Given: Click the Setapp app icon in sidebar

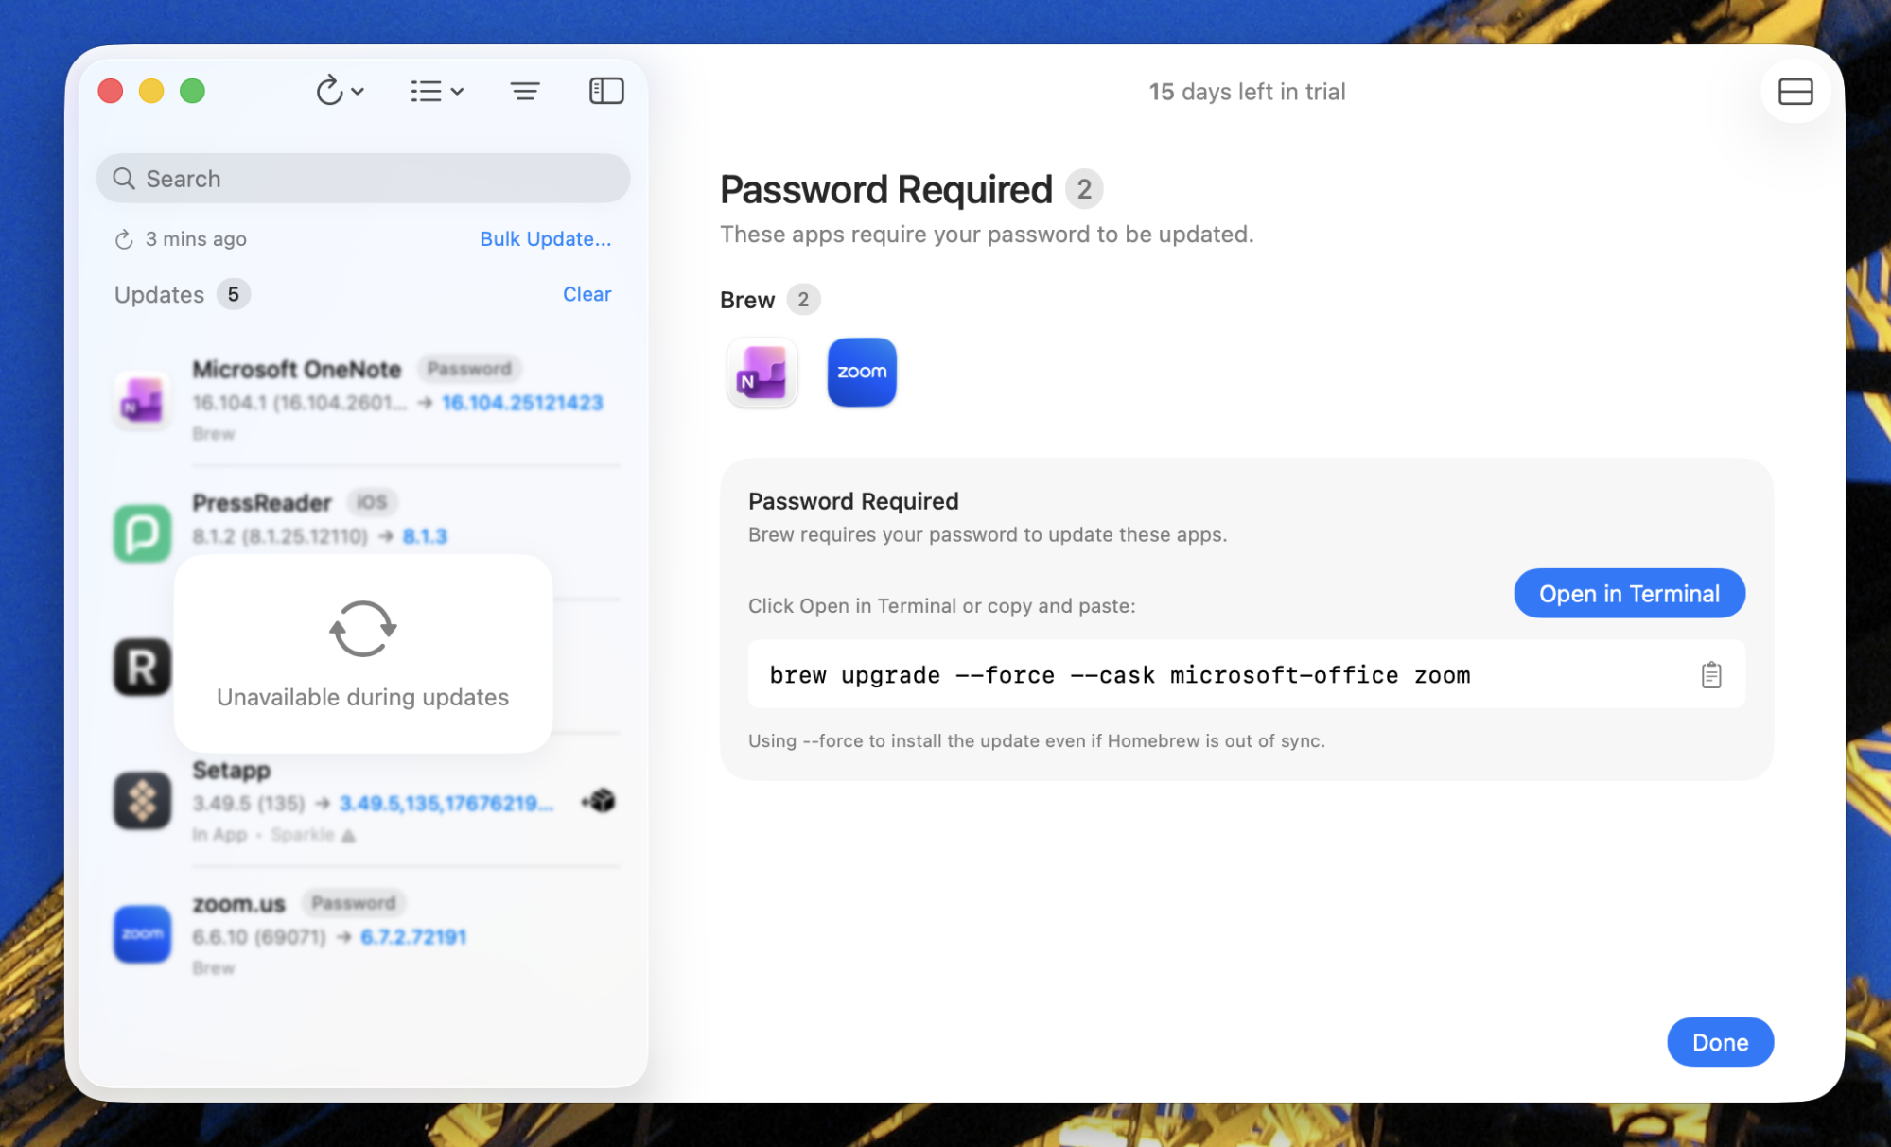Looking at the screenshot, I should point(142,802).
